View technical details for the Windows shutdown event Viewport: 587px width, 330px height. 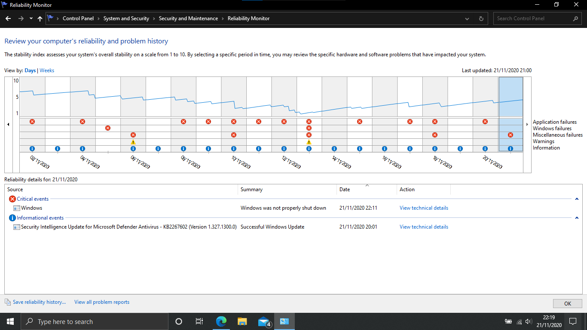pyautogui.click(x=424, y=208)
